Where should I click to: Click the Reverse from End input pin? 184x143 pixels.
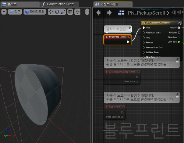click(x=144, y=47)
